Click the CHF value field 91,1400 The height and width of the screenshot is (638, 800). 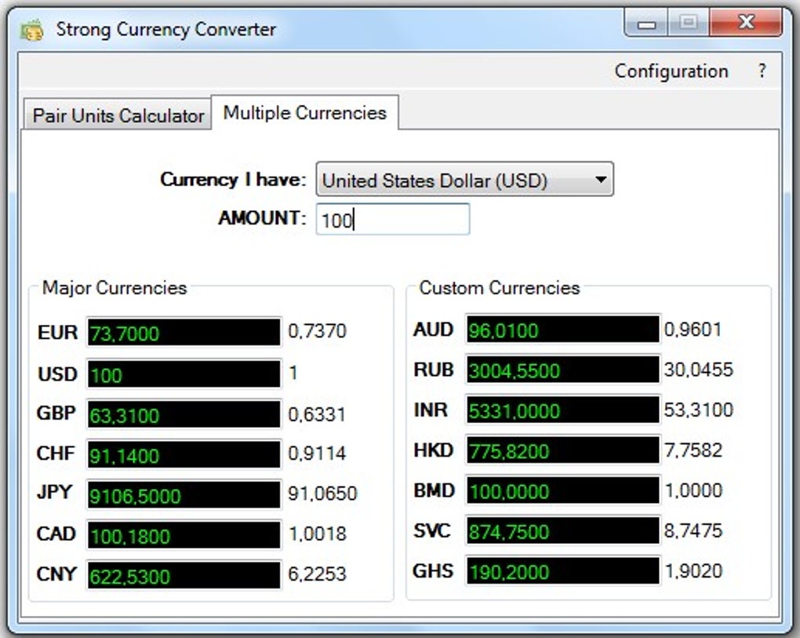pyautogui.click(x=184, y=454)
